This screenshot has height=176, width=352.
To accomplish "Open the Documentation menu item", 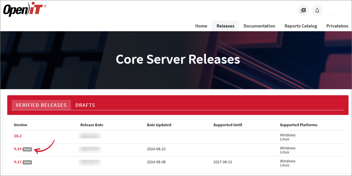I will [259, 26].
